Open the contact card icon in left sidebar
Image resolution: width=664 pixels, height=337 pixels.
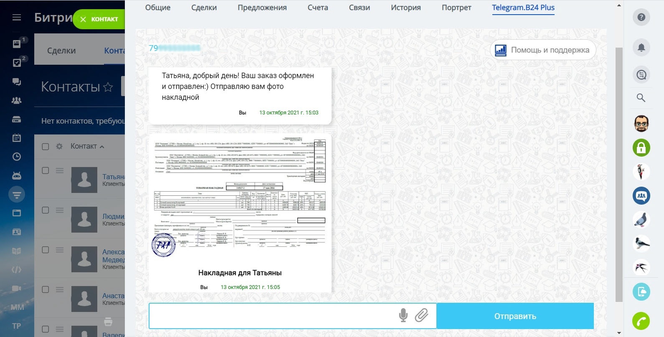pos(17,232)
